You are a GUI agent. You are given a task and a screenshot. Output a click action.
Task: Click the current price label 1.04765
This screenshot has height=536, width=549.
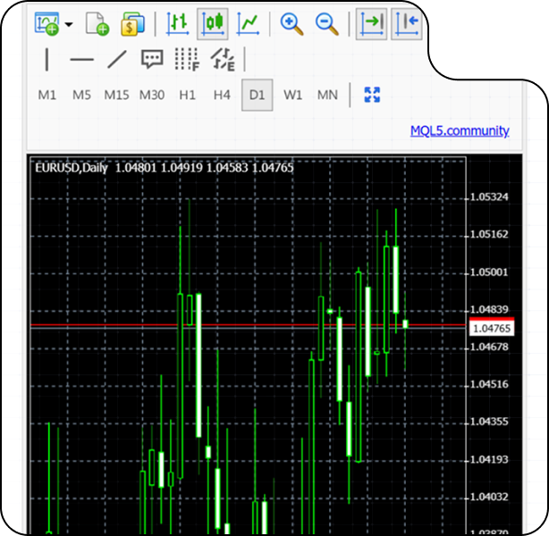492,329
